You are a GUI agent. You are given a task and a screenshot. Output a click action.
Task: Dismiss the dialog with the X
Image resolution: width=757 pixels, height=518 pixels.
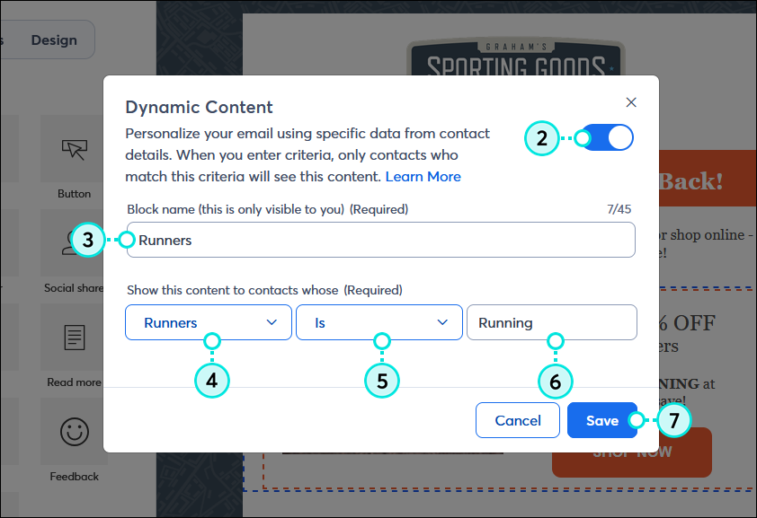[x=631, y=101]
